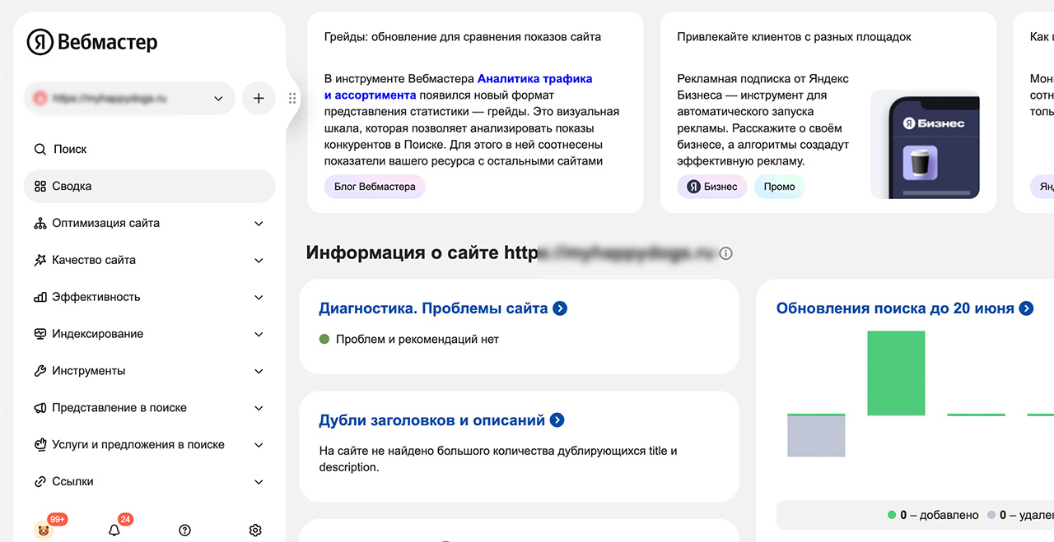Click the tall green chart bar
This screenshot has height=542, width=1054.
[x=896, y=373]
